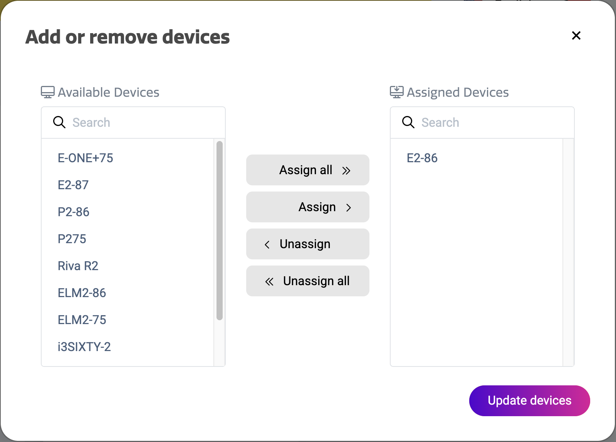Screen dimensions: 616x442
Task: Click the right chevron on Assign button
Action: click(349, 207)
